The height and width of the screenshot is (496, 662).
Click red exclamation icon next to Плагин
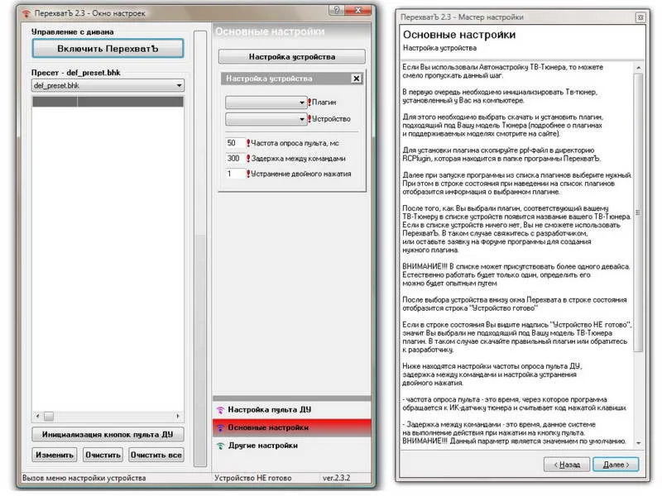309,102
